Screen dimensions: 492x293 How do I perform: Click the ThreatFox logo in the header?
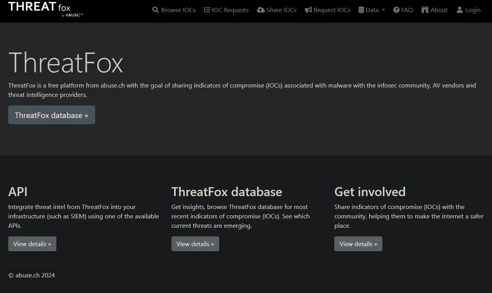(x=45, y=9)
